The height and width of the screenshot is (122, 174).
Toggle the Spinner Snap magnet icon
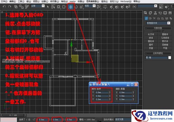(x=128, y=7)
